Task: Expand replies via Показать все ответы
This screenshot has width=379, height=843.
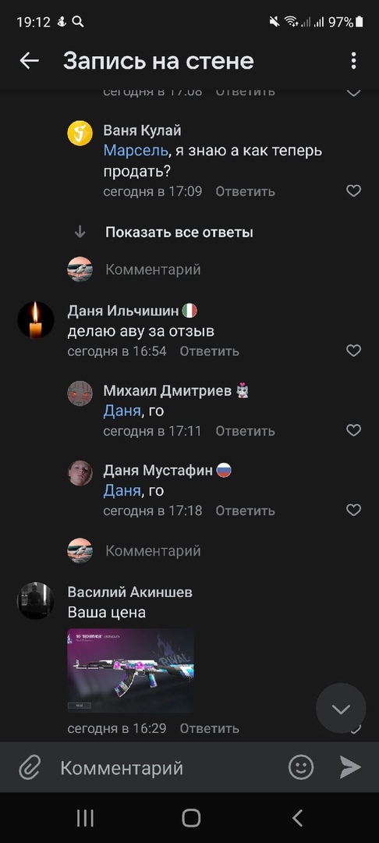Action: pyautogui.click(x=179, y=233)
